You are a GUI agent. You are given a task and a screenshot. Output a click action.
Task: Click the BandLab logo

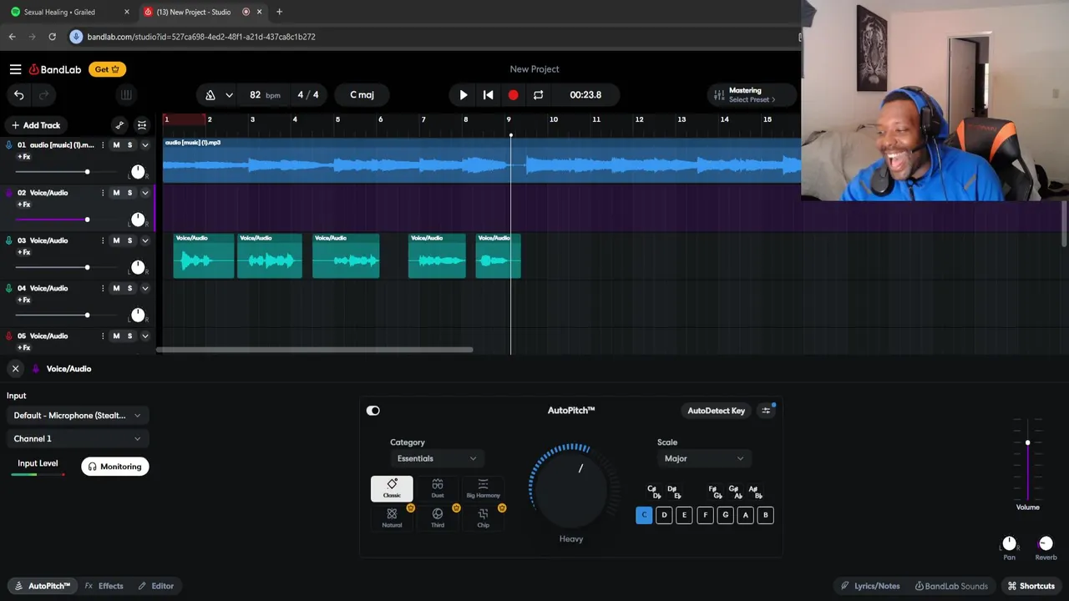click(55, 69)
